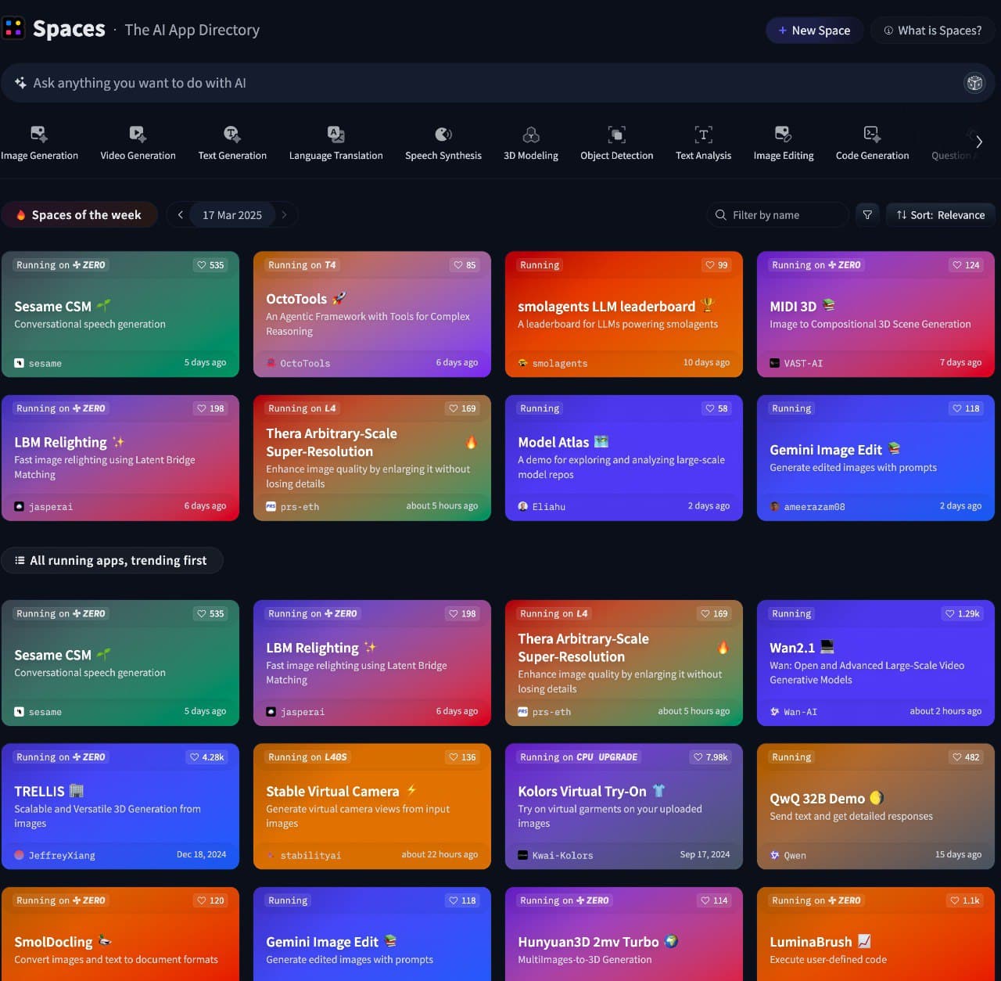This screenshot has width=1001, height=981.
Task: Like Wan2.1 space showing 1.29k
Action: (x=962, y=614)
